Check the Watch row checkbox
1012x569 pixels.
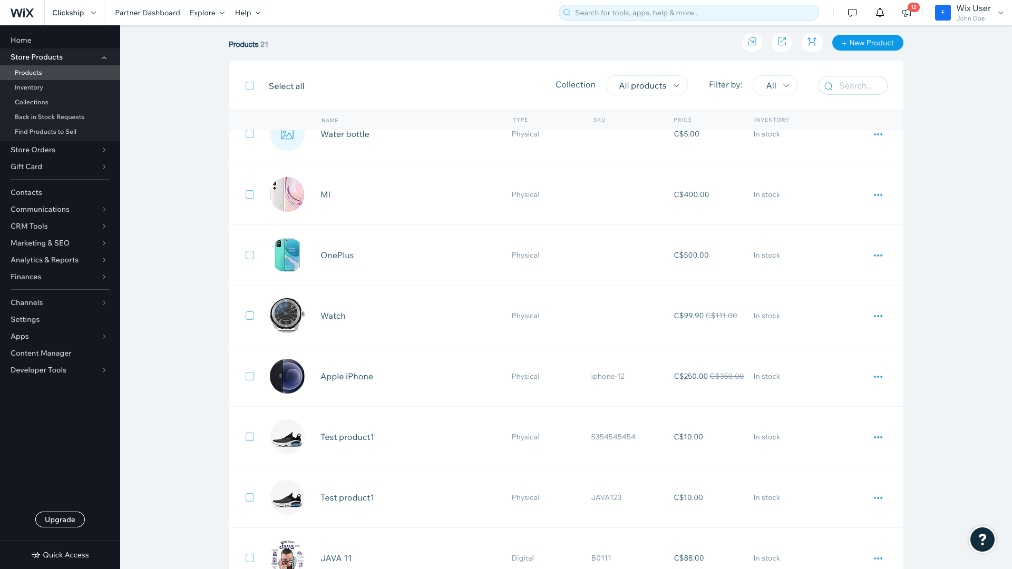250,316
